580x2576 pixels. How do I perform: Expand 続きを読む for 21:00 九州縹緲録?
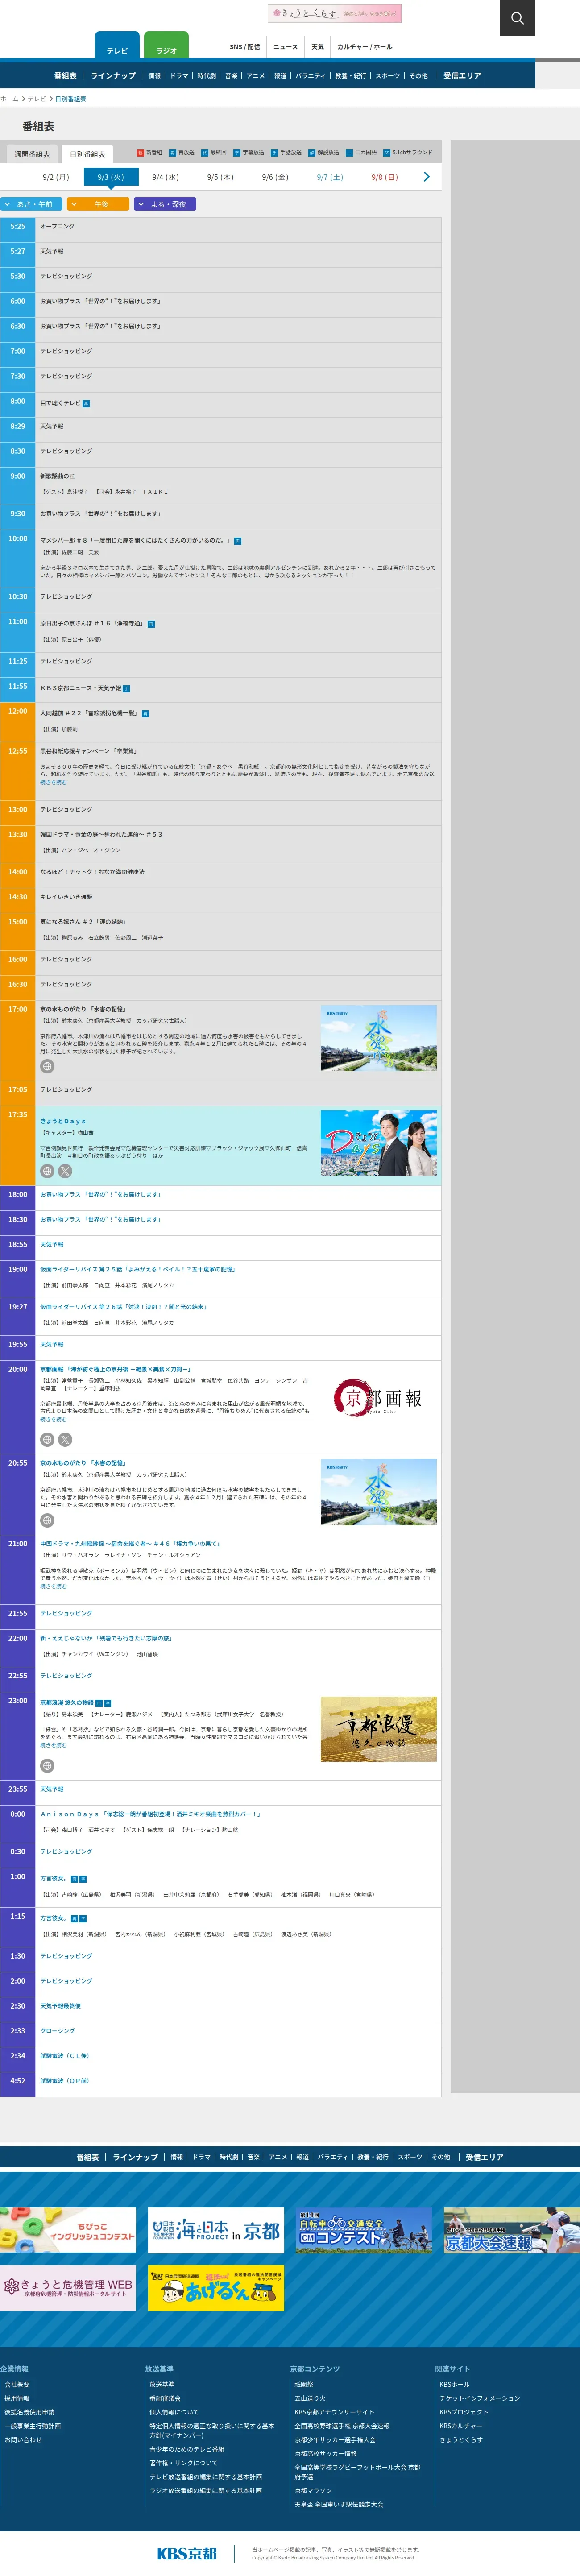pyautogui.click(x=53, y=1586)
